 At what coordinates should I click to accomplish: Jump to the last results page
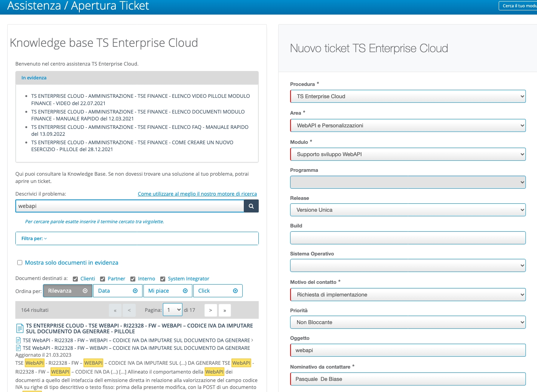[225, 310]
